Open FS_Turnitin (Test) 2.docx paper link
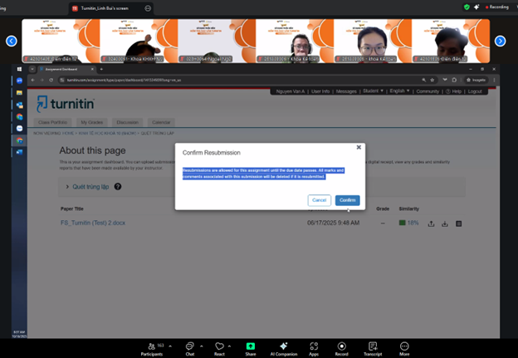518x358 pixels. point(90,223)
